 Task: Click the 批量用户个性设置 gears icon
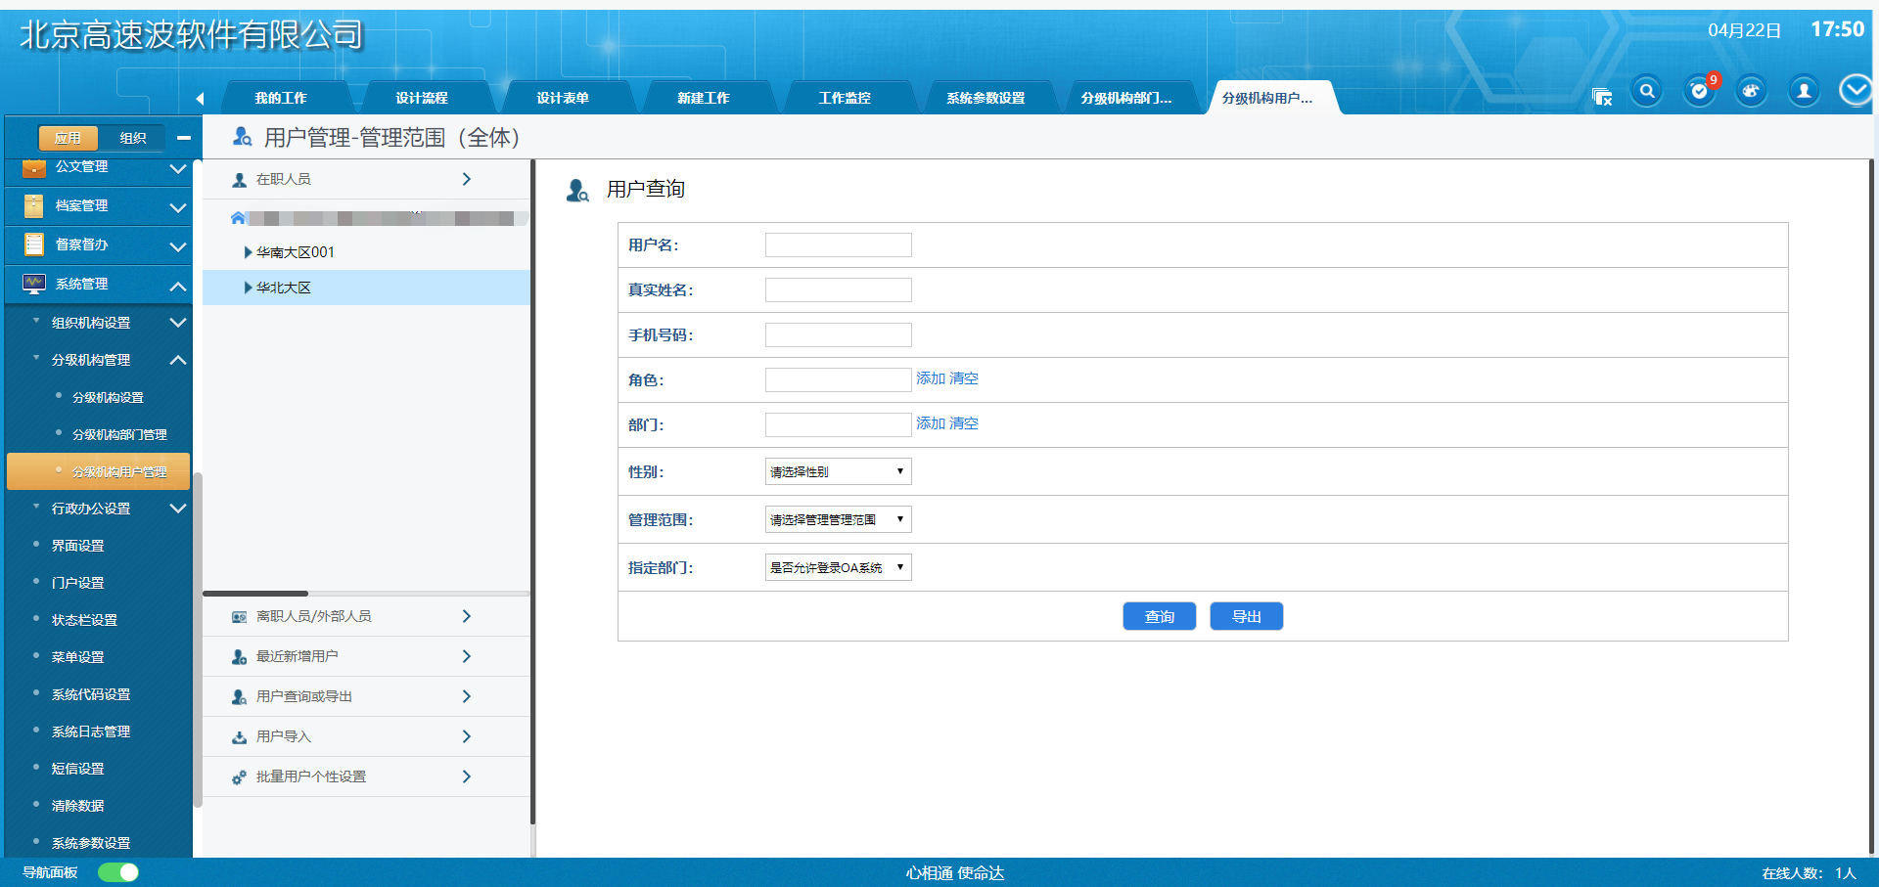(240, 777)
